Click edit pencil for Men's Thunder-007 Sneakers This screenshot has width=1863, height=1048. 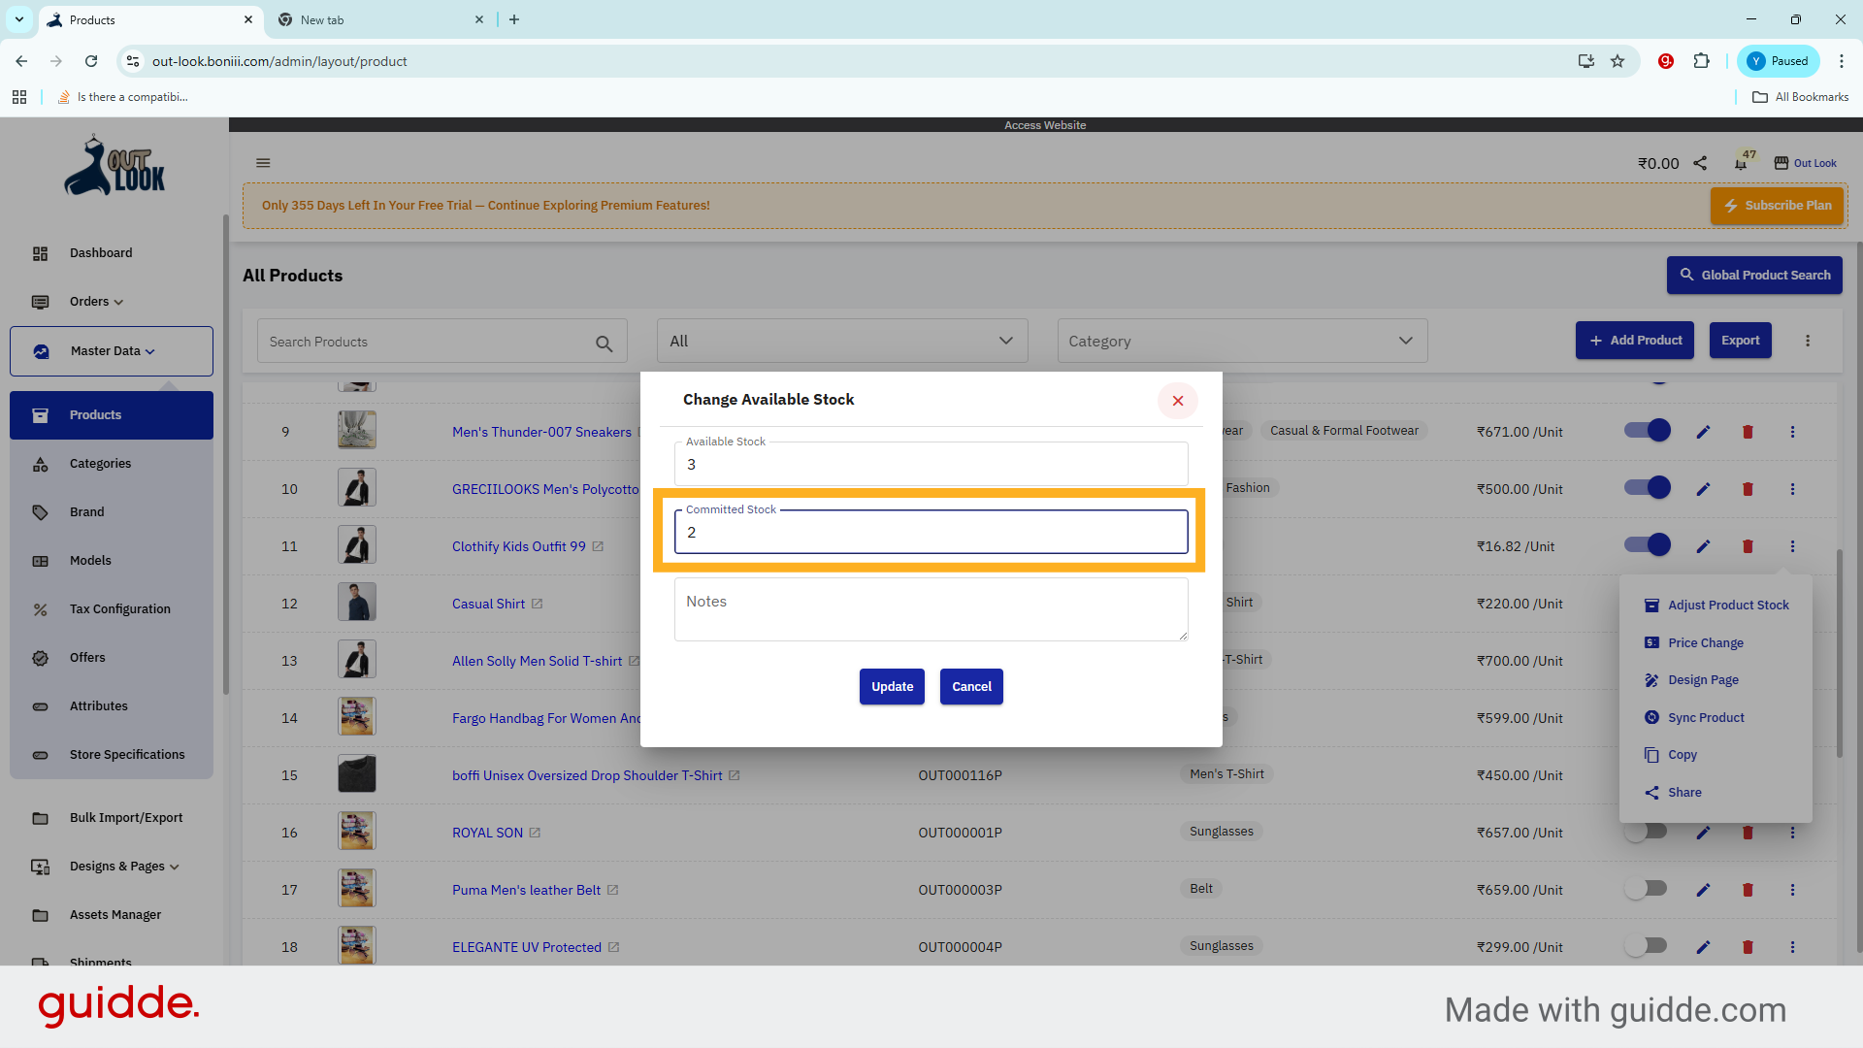point(1703,432)
